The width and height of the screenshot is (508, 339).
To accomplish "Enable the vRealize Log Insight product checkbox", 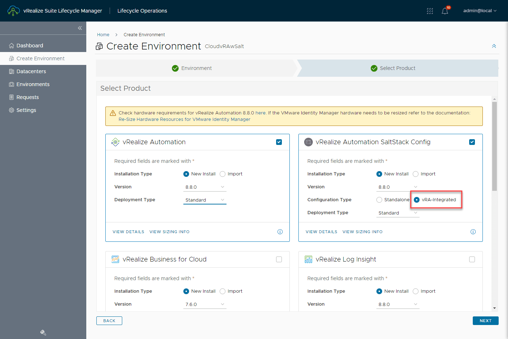I will pos(472,259).
